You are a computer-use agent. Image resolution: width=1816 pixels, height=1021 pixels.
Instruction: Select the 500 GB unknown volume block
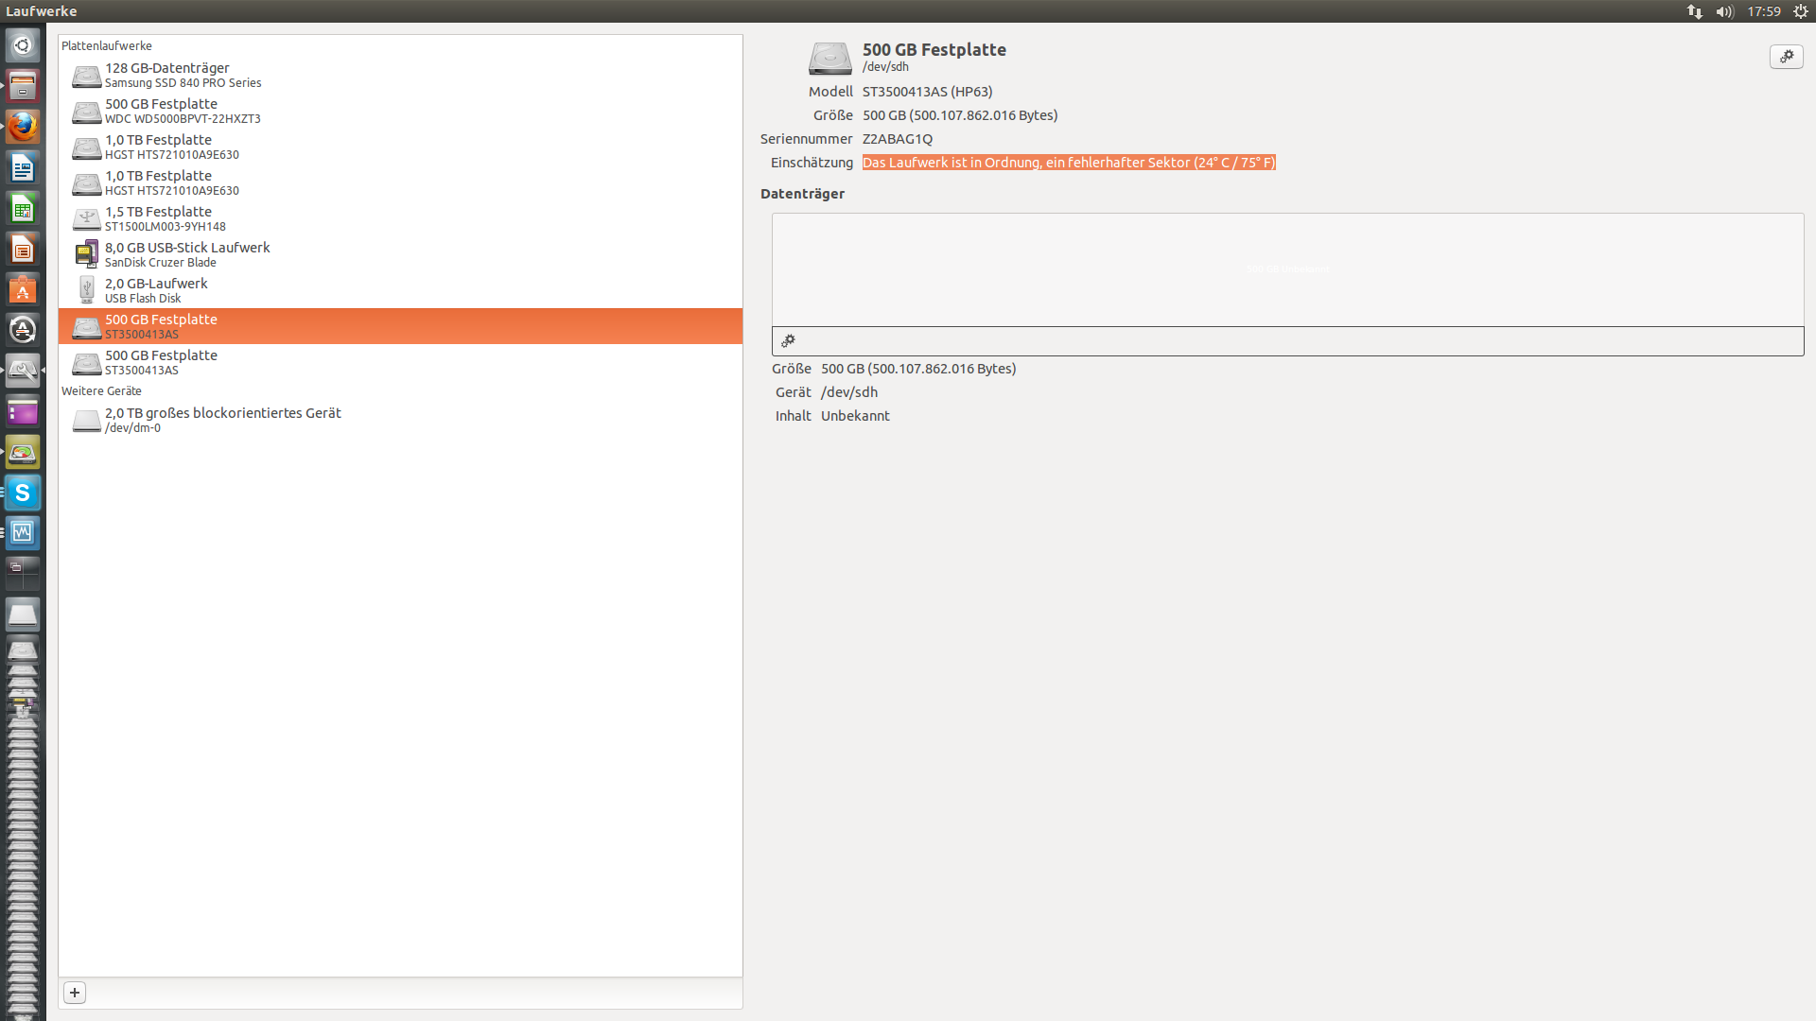pos(1287,269)
